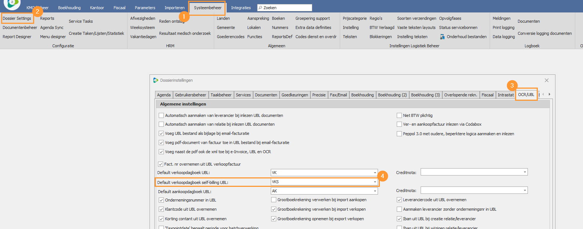583x229 pixels.
Task: Tick the 'Niet BTW plichtig' checkbox
Action: click(399, 115)
